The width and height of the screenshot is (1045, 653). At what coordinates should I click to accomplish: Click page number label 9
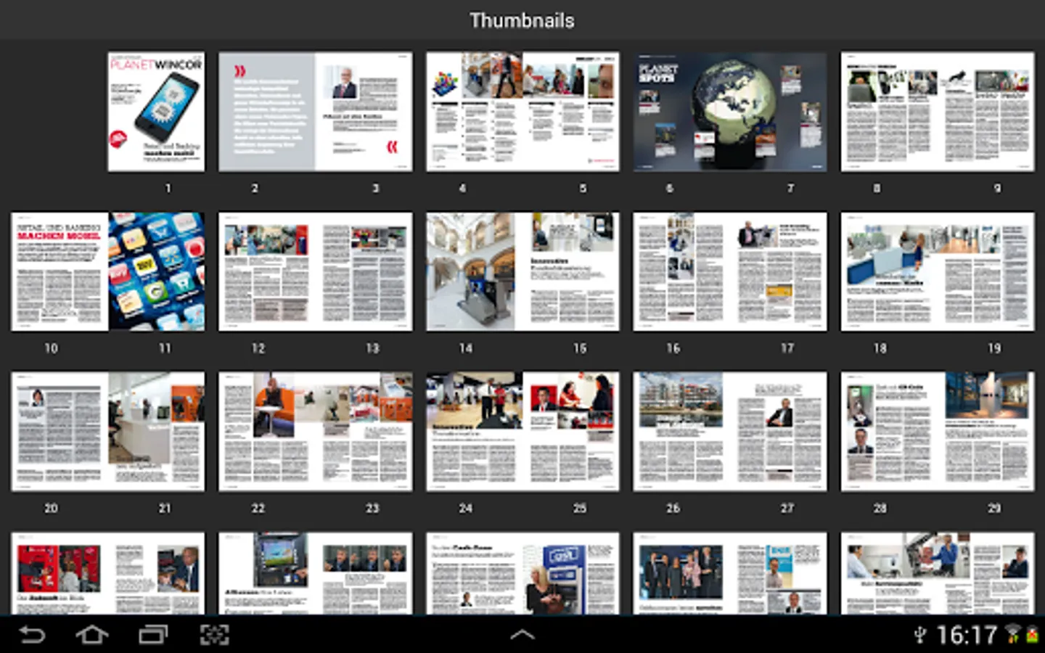click(x=998, y=188)
